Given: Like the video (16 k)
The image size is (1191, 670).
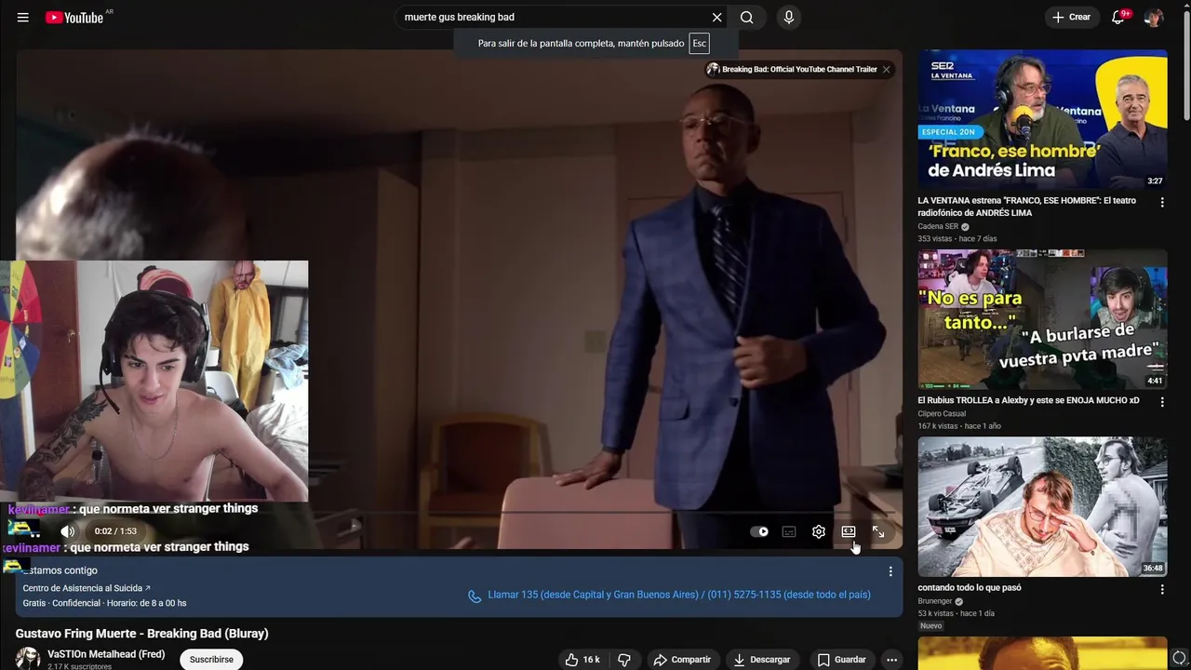Looking at the screenshot, I should (582, 659).
